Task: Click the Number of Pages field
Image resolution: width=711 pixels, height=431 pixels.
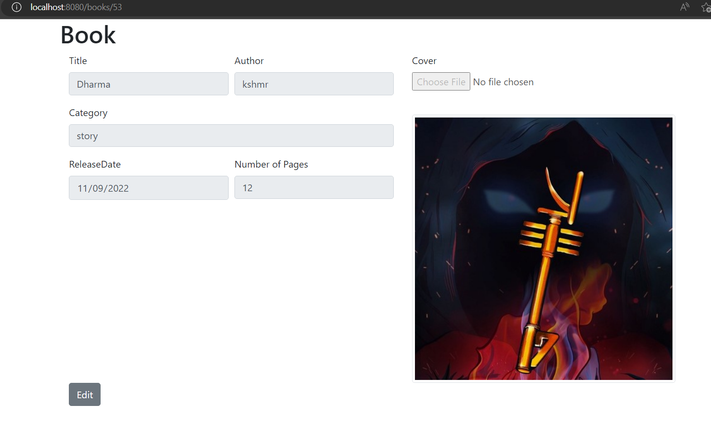Action: tap(314, 187)
